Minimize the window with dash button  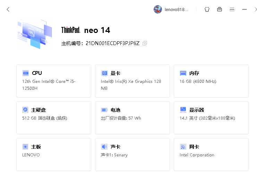click(245, 9)
